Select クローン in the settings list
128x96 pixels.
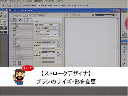coord(22,44)
